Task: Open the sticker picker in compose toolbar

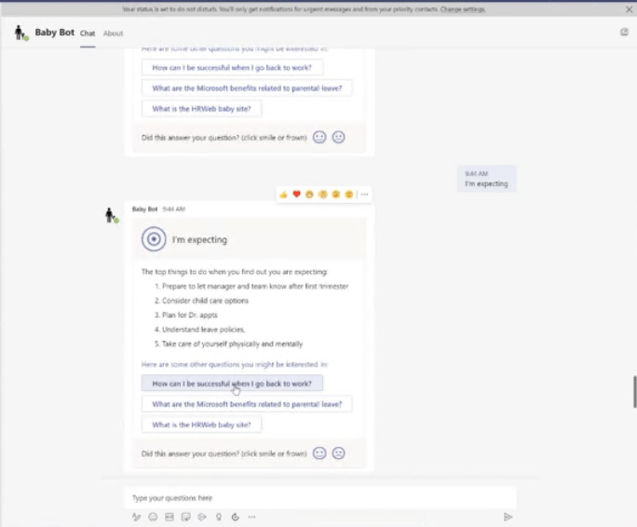Action: point(186,517)
